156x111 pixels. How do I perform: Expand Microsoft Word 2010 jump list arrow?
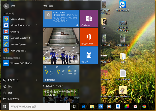coord(37,25)
